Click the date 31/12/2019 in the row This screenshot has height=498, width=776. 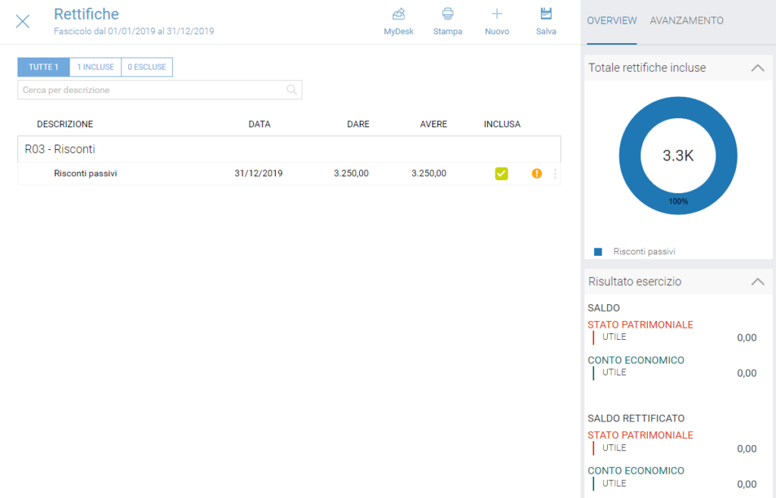258,173
